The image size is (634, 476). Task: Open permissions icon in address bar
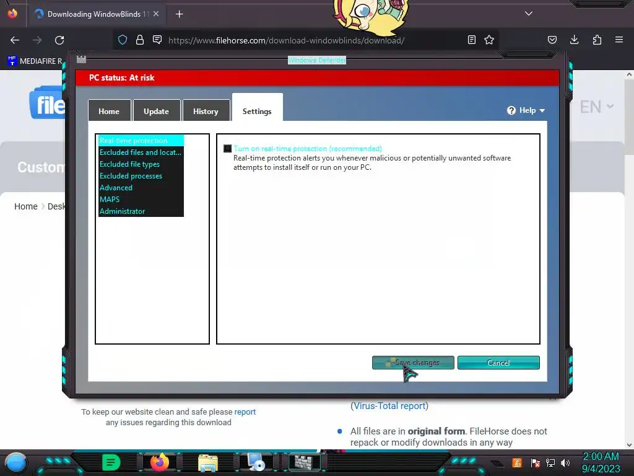[x=157, y=40]
